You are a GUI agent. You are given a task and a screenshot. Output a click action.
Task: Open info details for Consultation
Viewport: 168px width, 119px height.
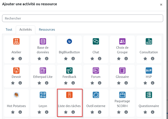click(x=153, y=59)
